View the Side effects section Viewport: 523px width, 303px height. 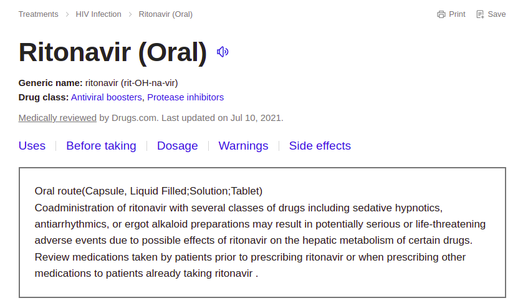320,146
